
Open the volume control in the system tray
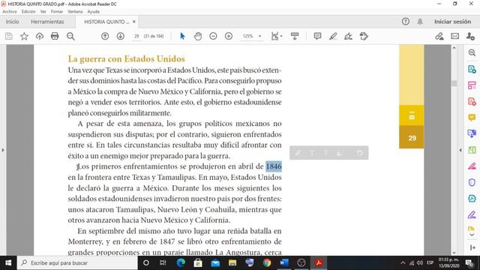pyautogui.click(x=420, y=262)
